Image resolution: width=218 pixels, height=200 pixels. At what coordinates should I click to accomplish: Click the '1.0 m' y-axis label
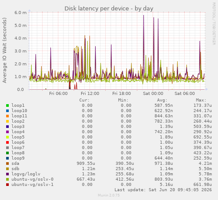tap(21, 77)
